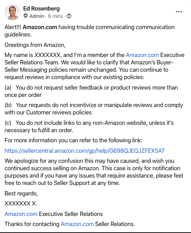Click the XXXXXXX X. signature name
This screenshot has height=233, width=191.
(21, 204)
